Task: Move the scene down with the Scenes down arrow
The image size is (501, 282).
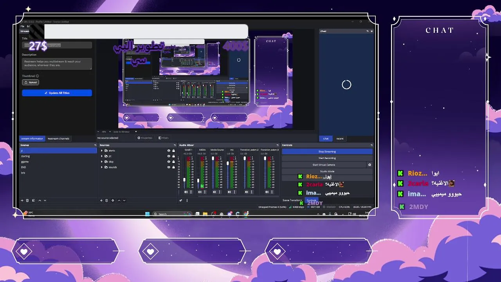Action: pyautogui.click(x=45, y=201)
